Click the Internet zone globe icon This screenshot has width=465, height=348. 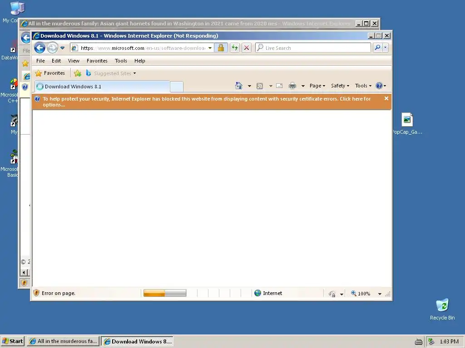[258, 293]
